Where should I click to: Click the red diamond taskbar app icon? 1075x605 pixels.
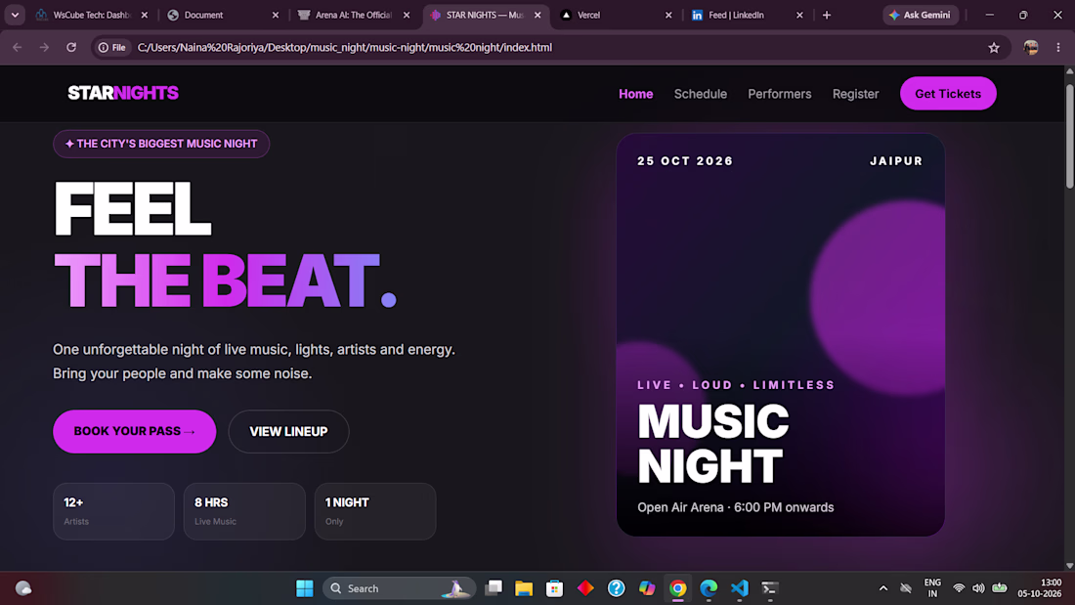[585, 587]
